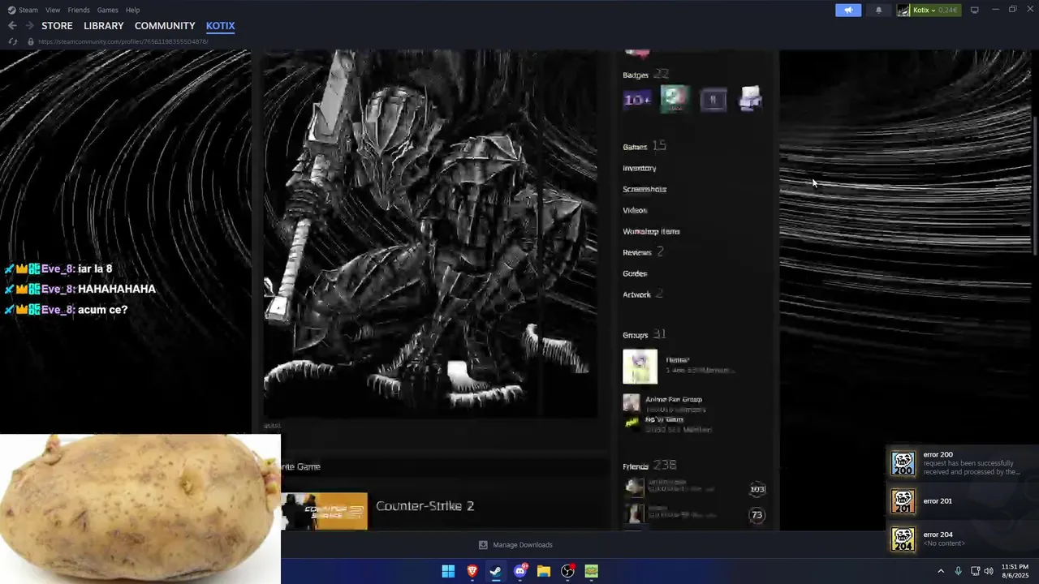1039x584 pixels.
Task: Open Discord from the taskbar
Action: 519,571
